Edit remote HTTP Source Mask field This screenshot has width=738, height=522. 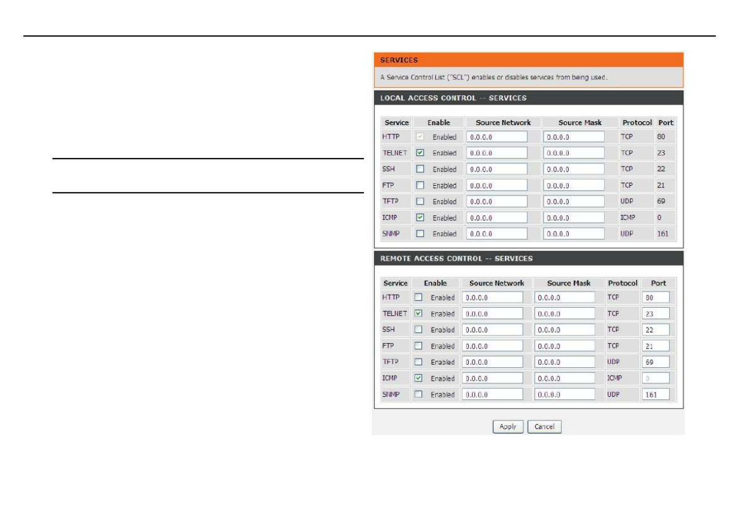click(565, 297)
